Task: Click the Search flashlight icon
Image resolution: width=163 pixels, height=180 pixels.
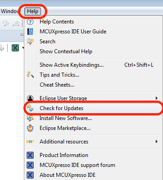Action: click(x=30, y=42)
